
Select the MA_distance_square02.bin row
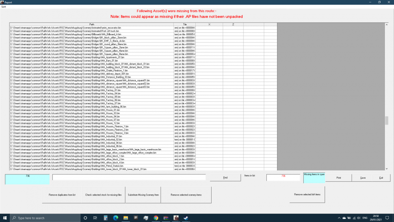point(143,84)
